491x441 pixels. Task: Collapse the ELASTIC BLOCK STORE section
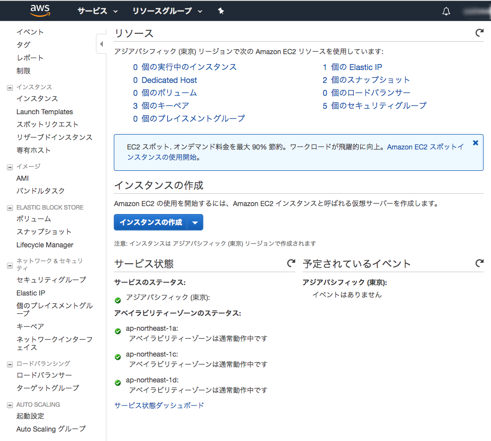coord(10,208)
